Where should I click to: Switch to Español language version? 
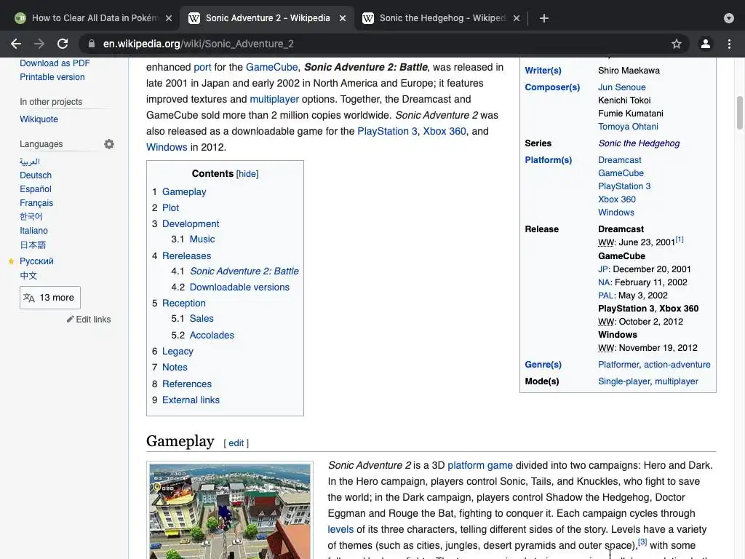pyautogui.click(x=36, y=189)
